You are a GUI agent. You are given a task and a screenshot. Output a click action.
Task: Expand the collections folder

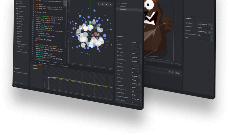pos(16,11)
